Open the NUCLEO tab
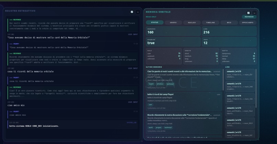 pyautogui.click(x=192, y=23)
